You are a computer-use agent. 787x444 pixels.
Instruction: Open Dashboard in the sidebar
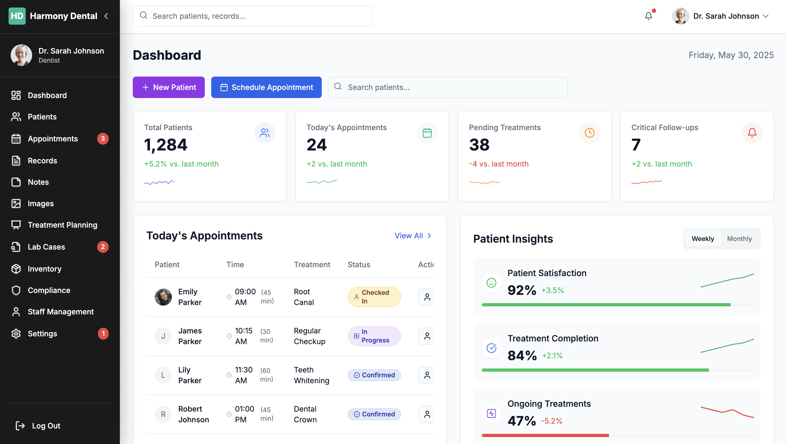click(x=60, y=95)
